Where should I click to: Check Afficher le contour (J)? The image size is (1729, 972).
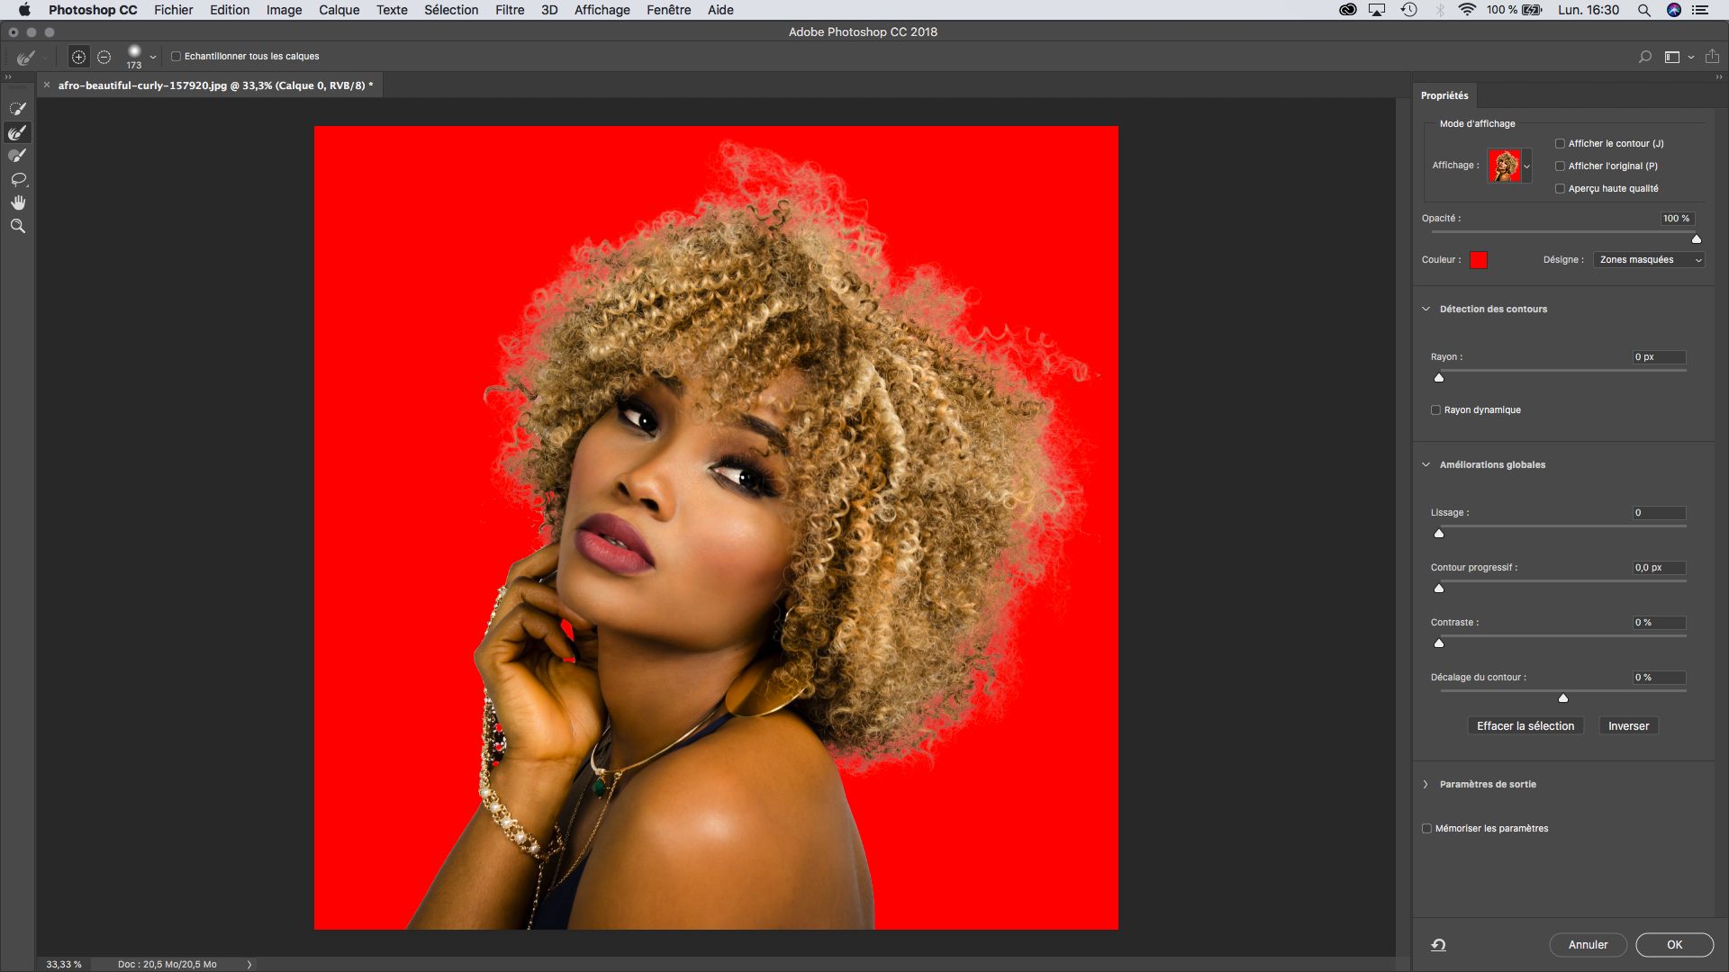tap(1560, 144)
